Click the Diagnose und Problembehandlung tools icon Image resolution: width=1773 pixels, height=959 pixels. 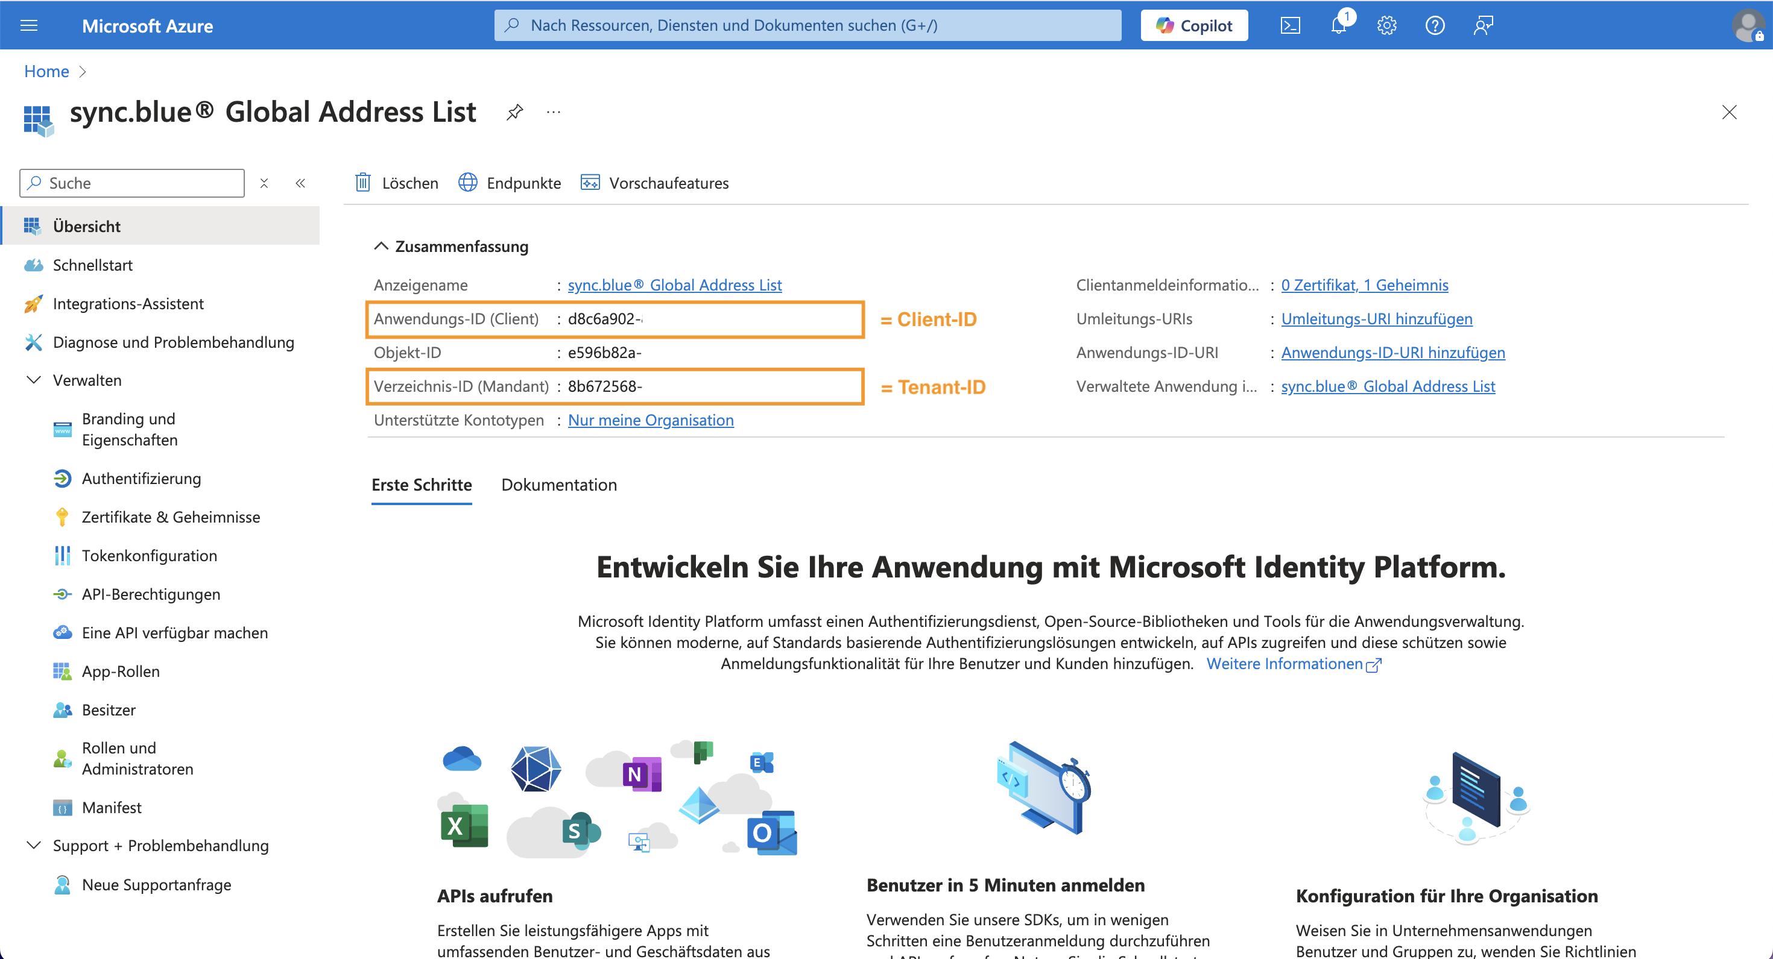click(x=33, y=342)
